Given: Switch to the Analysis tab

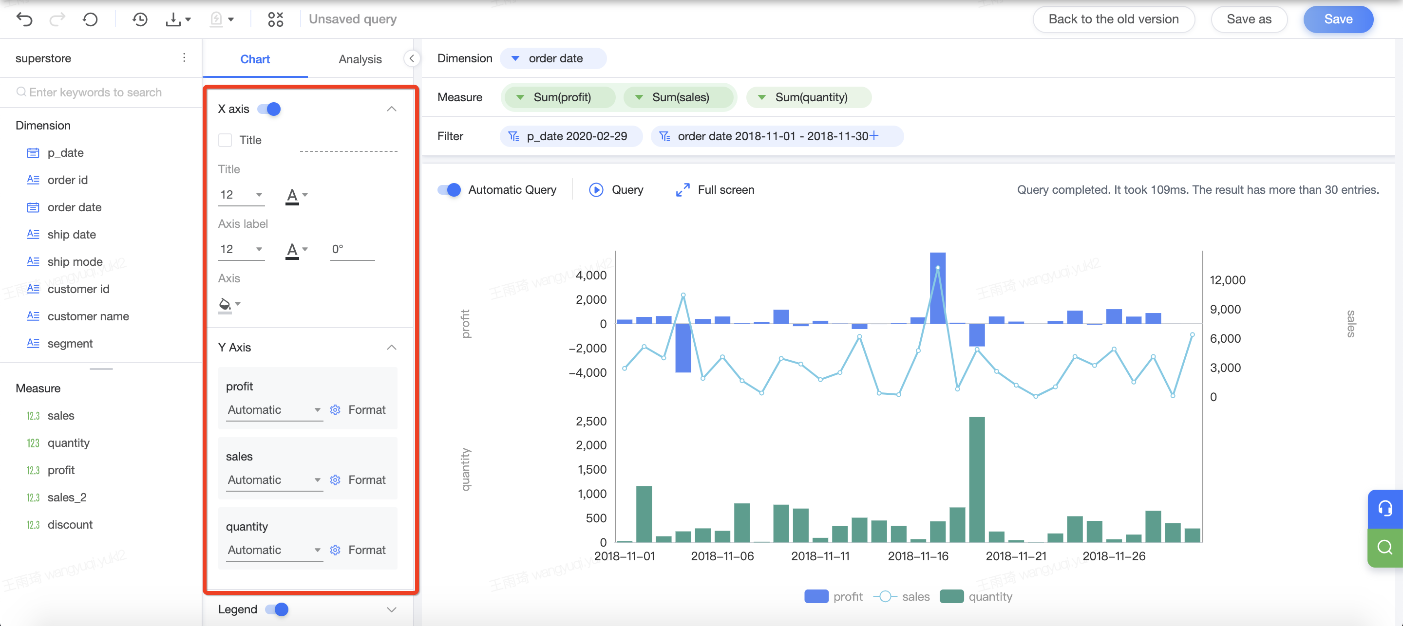Looking at the screenshot, I should point(360,59).
